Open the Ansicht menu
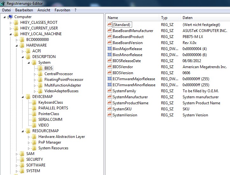230x175 pixels. tap(44, 10)
